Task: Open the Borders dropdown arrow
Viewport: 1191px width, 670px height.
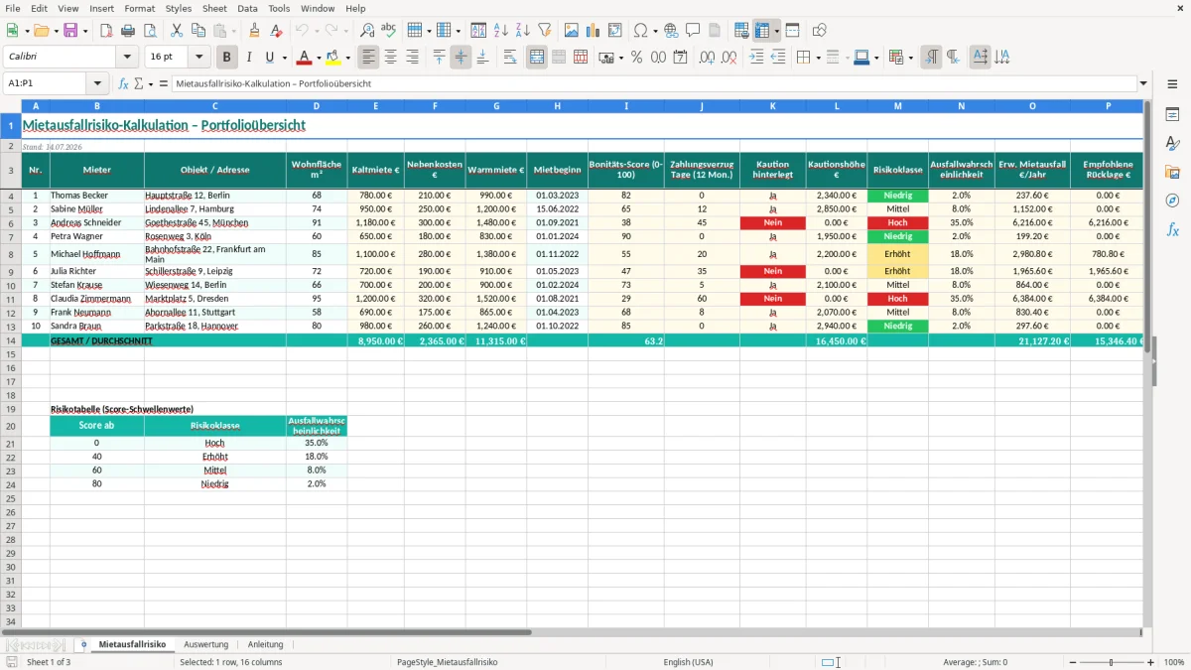Action: tap(817, 58)
